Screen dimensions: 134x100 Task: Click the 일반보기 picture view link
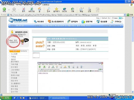pyautogui.click(x=92, y=49)
